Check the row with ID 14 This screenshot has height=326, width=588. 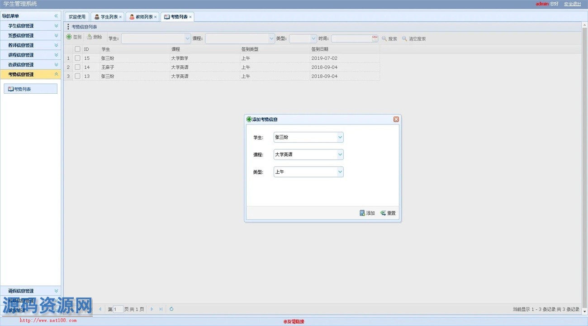point(77,67)
